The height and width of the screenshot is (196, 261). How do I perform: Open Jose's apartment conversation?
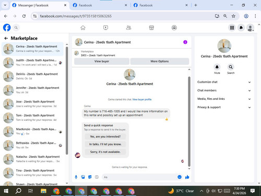[33, 104]
